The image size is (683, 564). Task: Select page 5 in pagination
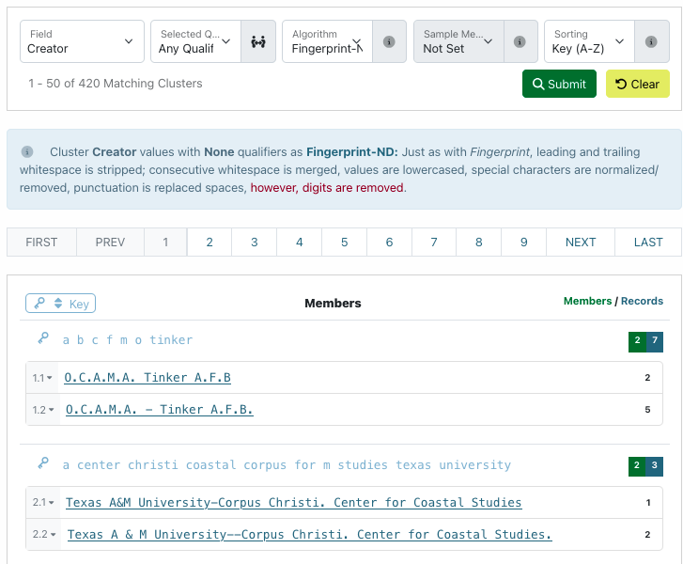[x=344, y=242]
